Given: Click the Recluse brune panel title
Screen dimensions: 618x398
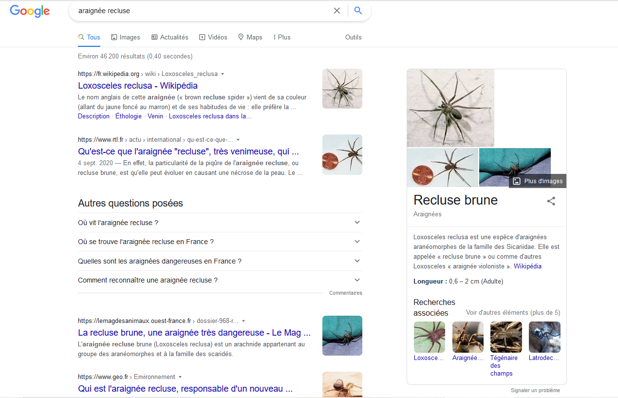Looking at the screenshot, I should coord(455,200).
